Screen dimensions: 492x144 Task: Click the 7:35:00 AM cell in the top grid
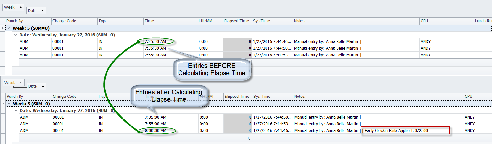pyautogui.click(x=155, y=48)
